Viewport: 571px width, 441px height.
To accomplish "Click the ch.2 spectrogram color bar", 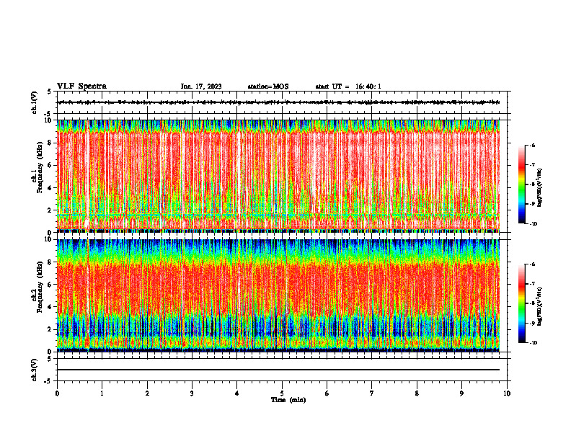I will coord(521,303).
